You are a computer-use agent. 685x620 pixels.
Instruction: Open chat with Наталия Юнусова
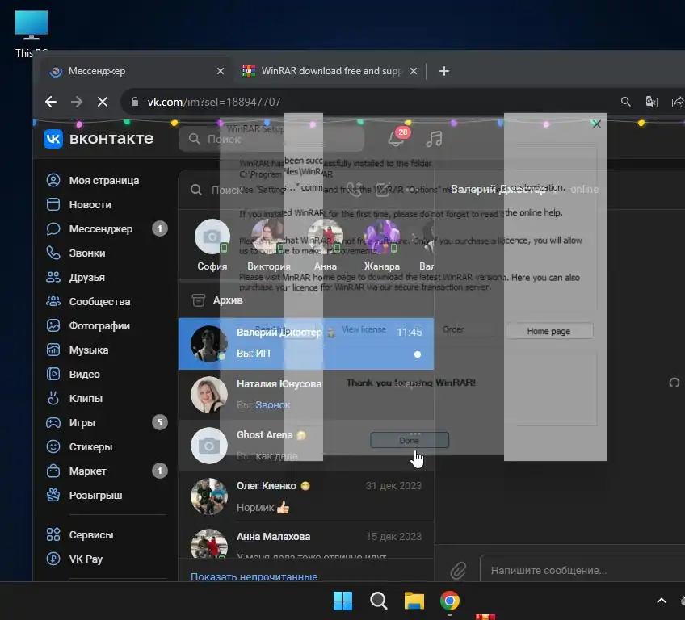tap(306, 395)
